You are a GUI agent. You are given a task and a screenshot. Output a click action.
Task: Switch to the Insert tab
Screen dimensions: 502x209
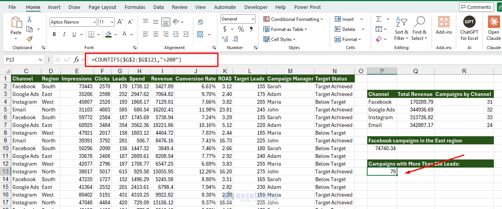(x=54, y=7)
